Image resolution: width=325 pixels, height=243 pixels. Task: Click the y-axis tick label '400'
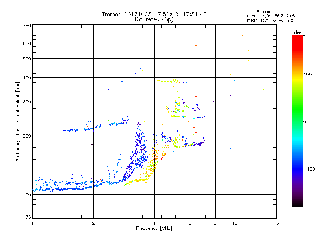click(x=27, y=77)
